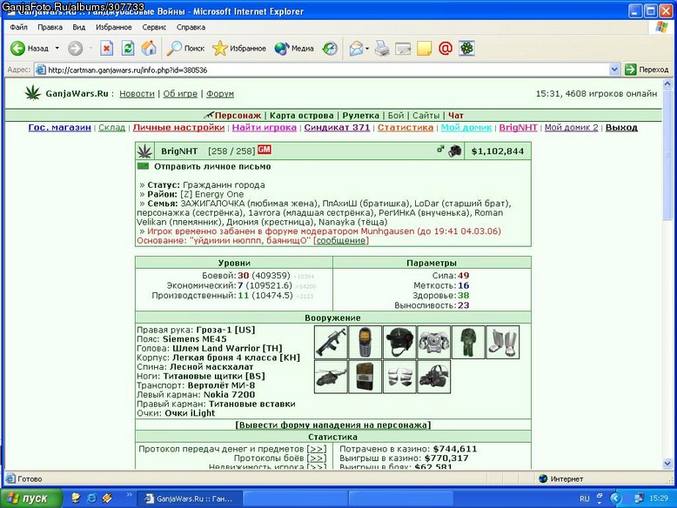Screen dimensions: 677x508
Task: Click the Print icon in toolbar
Action: [382, 49]
